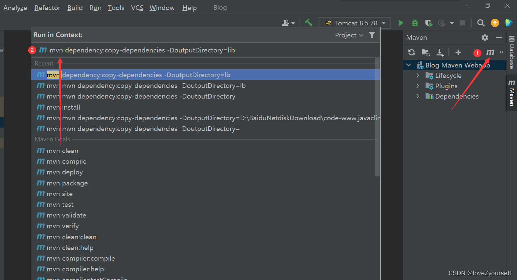Download sources and documentation icon
The image size is (517, 280).
click(440, 52)
